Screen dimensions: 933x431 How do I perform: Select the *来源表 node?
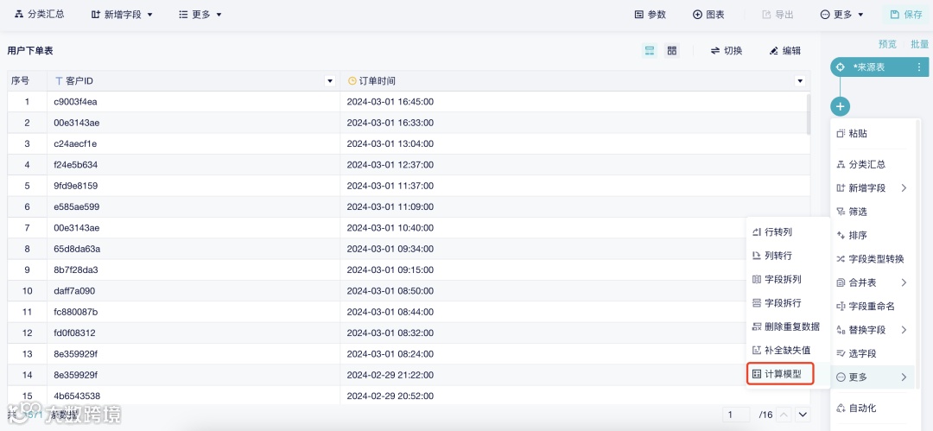[x=879, y=67]
